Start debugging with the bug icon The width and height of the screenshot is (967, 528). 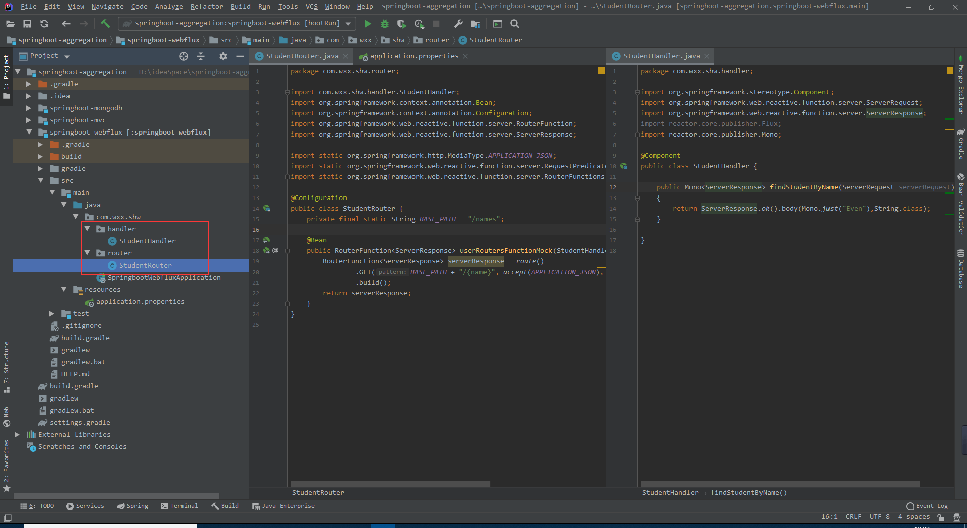(x=385, y=24)
